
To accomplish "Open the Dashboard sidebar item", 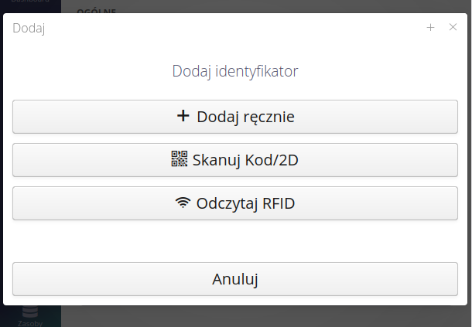I will tap(30, 3).
